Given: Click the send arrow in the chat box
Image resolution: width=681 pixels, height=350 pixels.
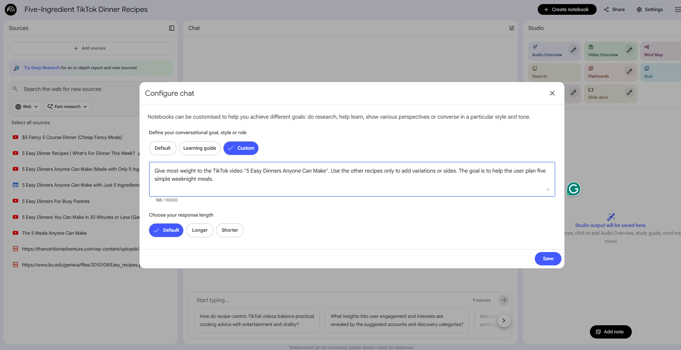Looking at the screenshot, I should pos(504,300).
